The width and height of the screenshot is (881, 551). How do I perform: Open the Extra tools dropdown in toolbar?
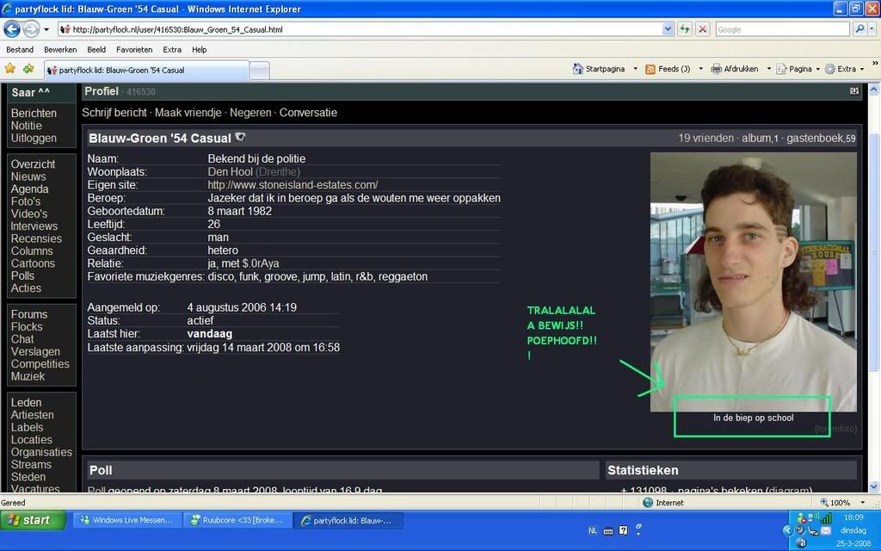click(847, 69)
